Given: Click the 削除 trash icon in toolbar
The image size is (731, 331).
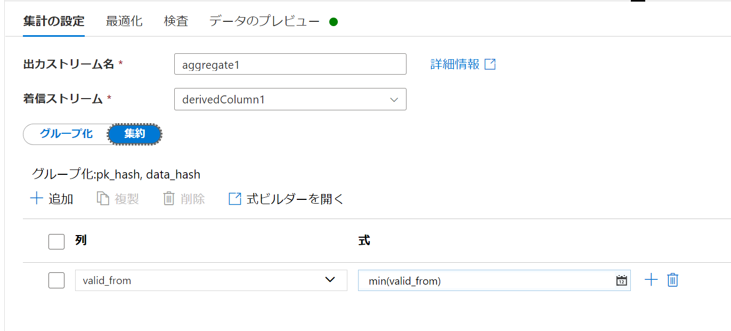Looking at the screenshot, I should tap(169, 199).
